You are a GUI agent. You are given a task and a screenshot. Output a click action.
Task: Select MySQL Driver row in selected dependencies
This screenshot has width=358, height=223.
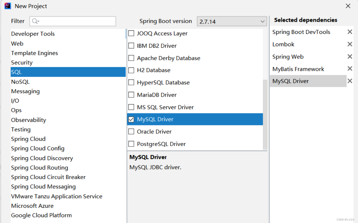pos(308,81)
